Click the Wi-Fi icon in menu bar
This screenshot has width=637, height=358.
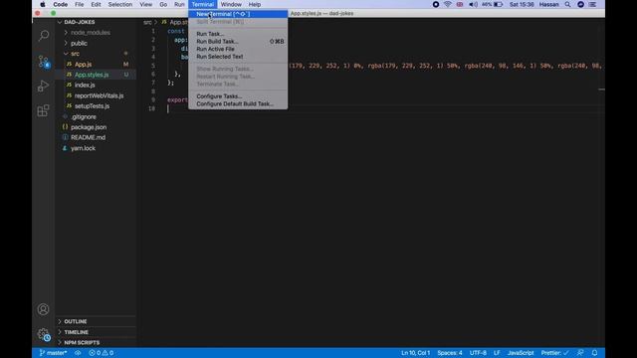pos(448,4)
